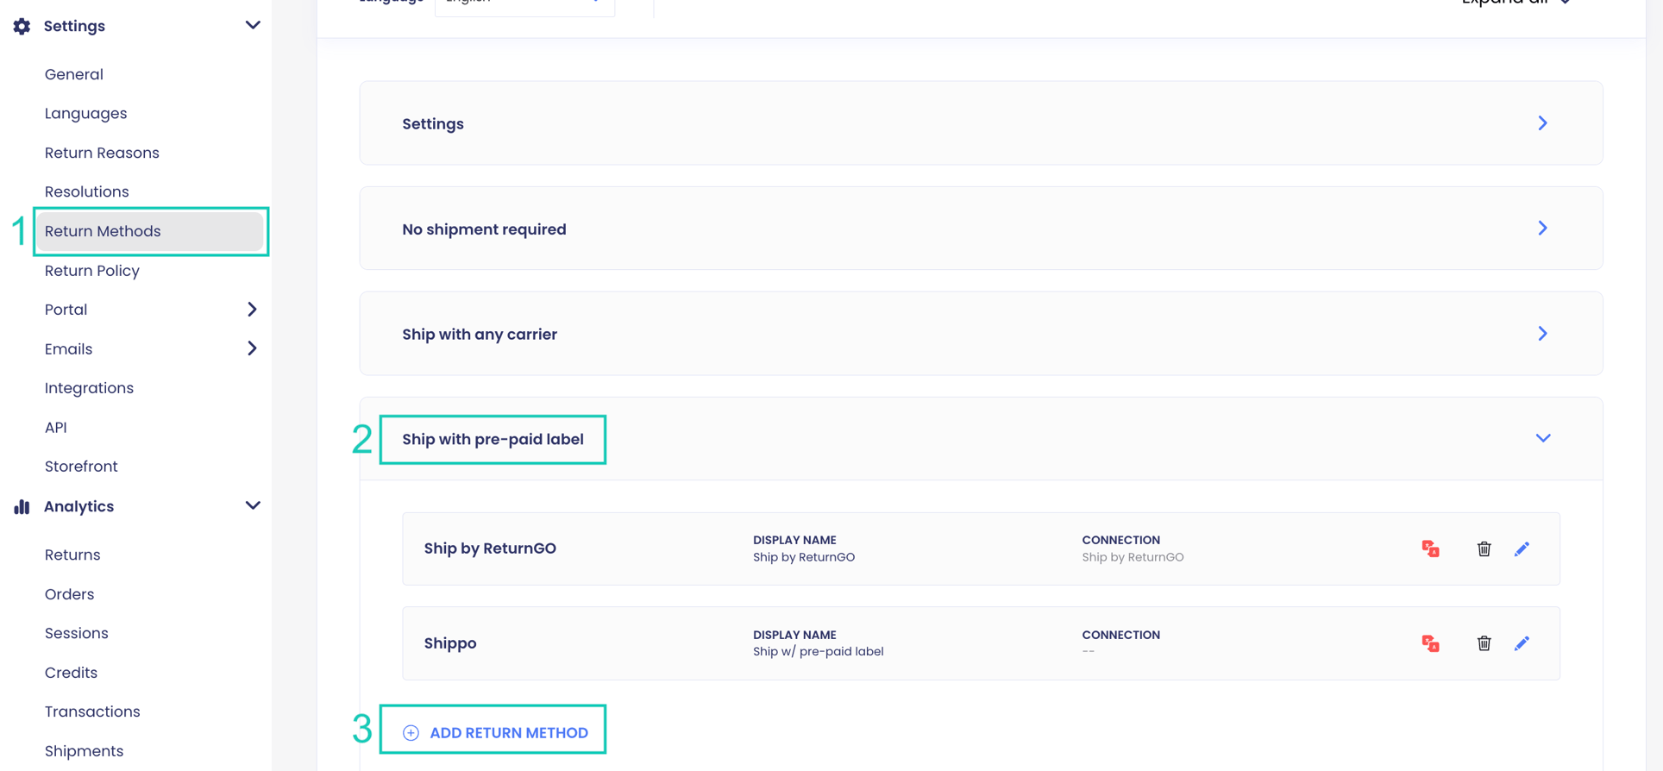Click the Ship by ReturnGO row title
This screenshot has width=1663, height=771.
[x=490, y=548]
